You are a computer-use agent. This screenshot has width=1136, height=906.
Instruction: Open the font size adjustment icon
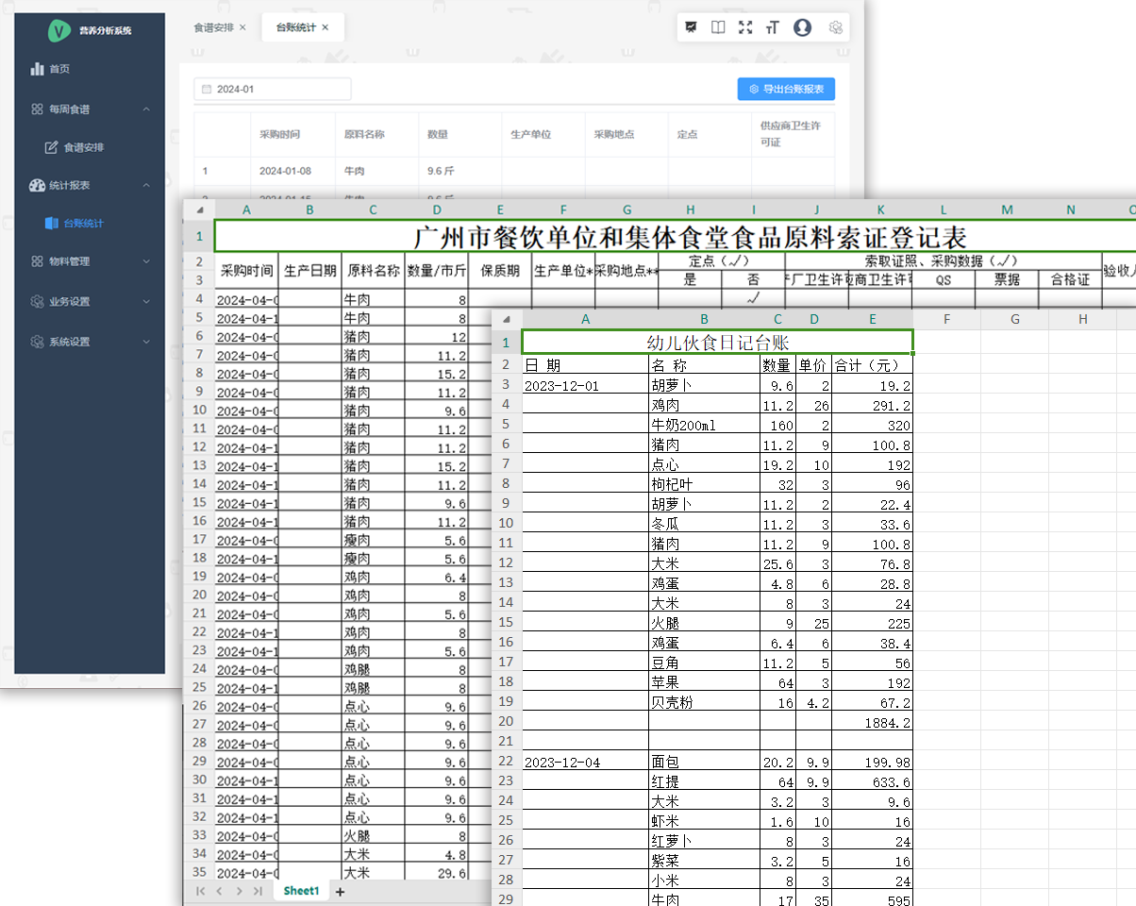[x=773, y=27]
